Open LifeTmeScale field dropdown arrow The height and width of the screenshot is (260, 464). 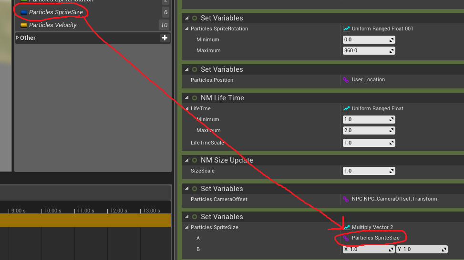point(392,143)
